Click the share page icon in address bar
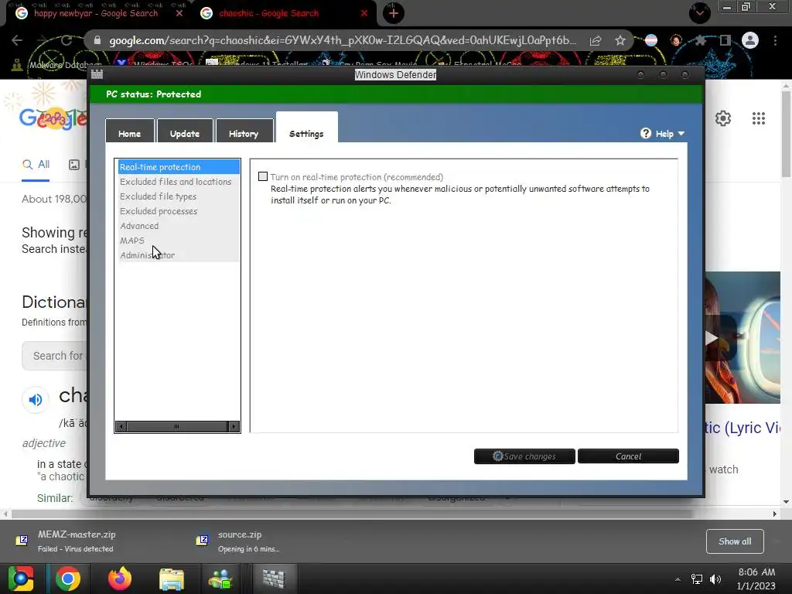792x594 pixels. pos(596,40)
